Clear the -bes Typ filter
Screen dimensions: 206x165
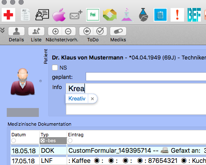point(43,141)
